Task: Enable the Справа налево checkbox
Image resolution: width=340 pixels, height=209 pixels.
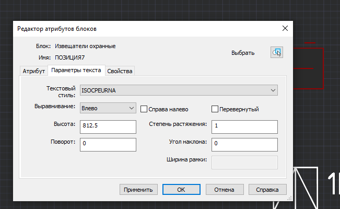Action: point(144,109)
